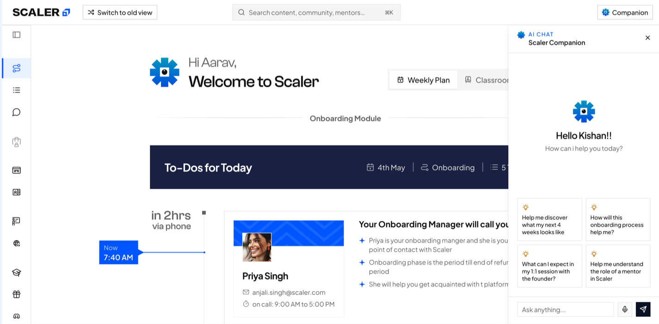Click the search content field
The width and height of the screenshot is (659, 324).
(x=316, y=12)
